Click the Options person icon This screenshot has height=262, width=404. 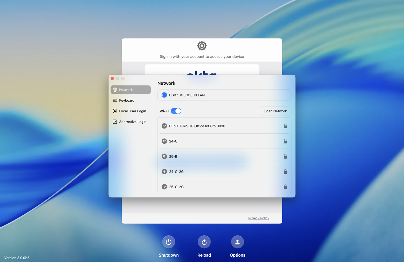click(237, 242)
